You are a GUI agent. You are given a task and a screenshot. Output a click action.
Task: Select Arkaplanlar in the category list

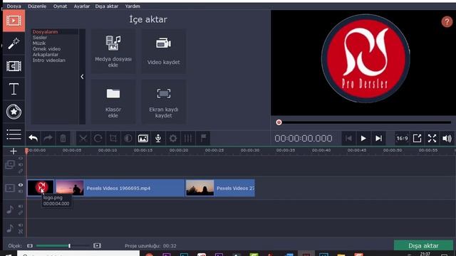tap(46, 55)
